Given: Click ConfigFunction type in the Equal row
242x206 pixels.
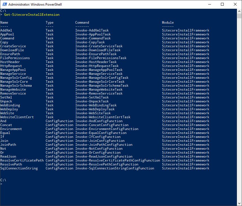Looking at the screenshot, I should click(59, 133).
